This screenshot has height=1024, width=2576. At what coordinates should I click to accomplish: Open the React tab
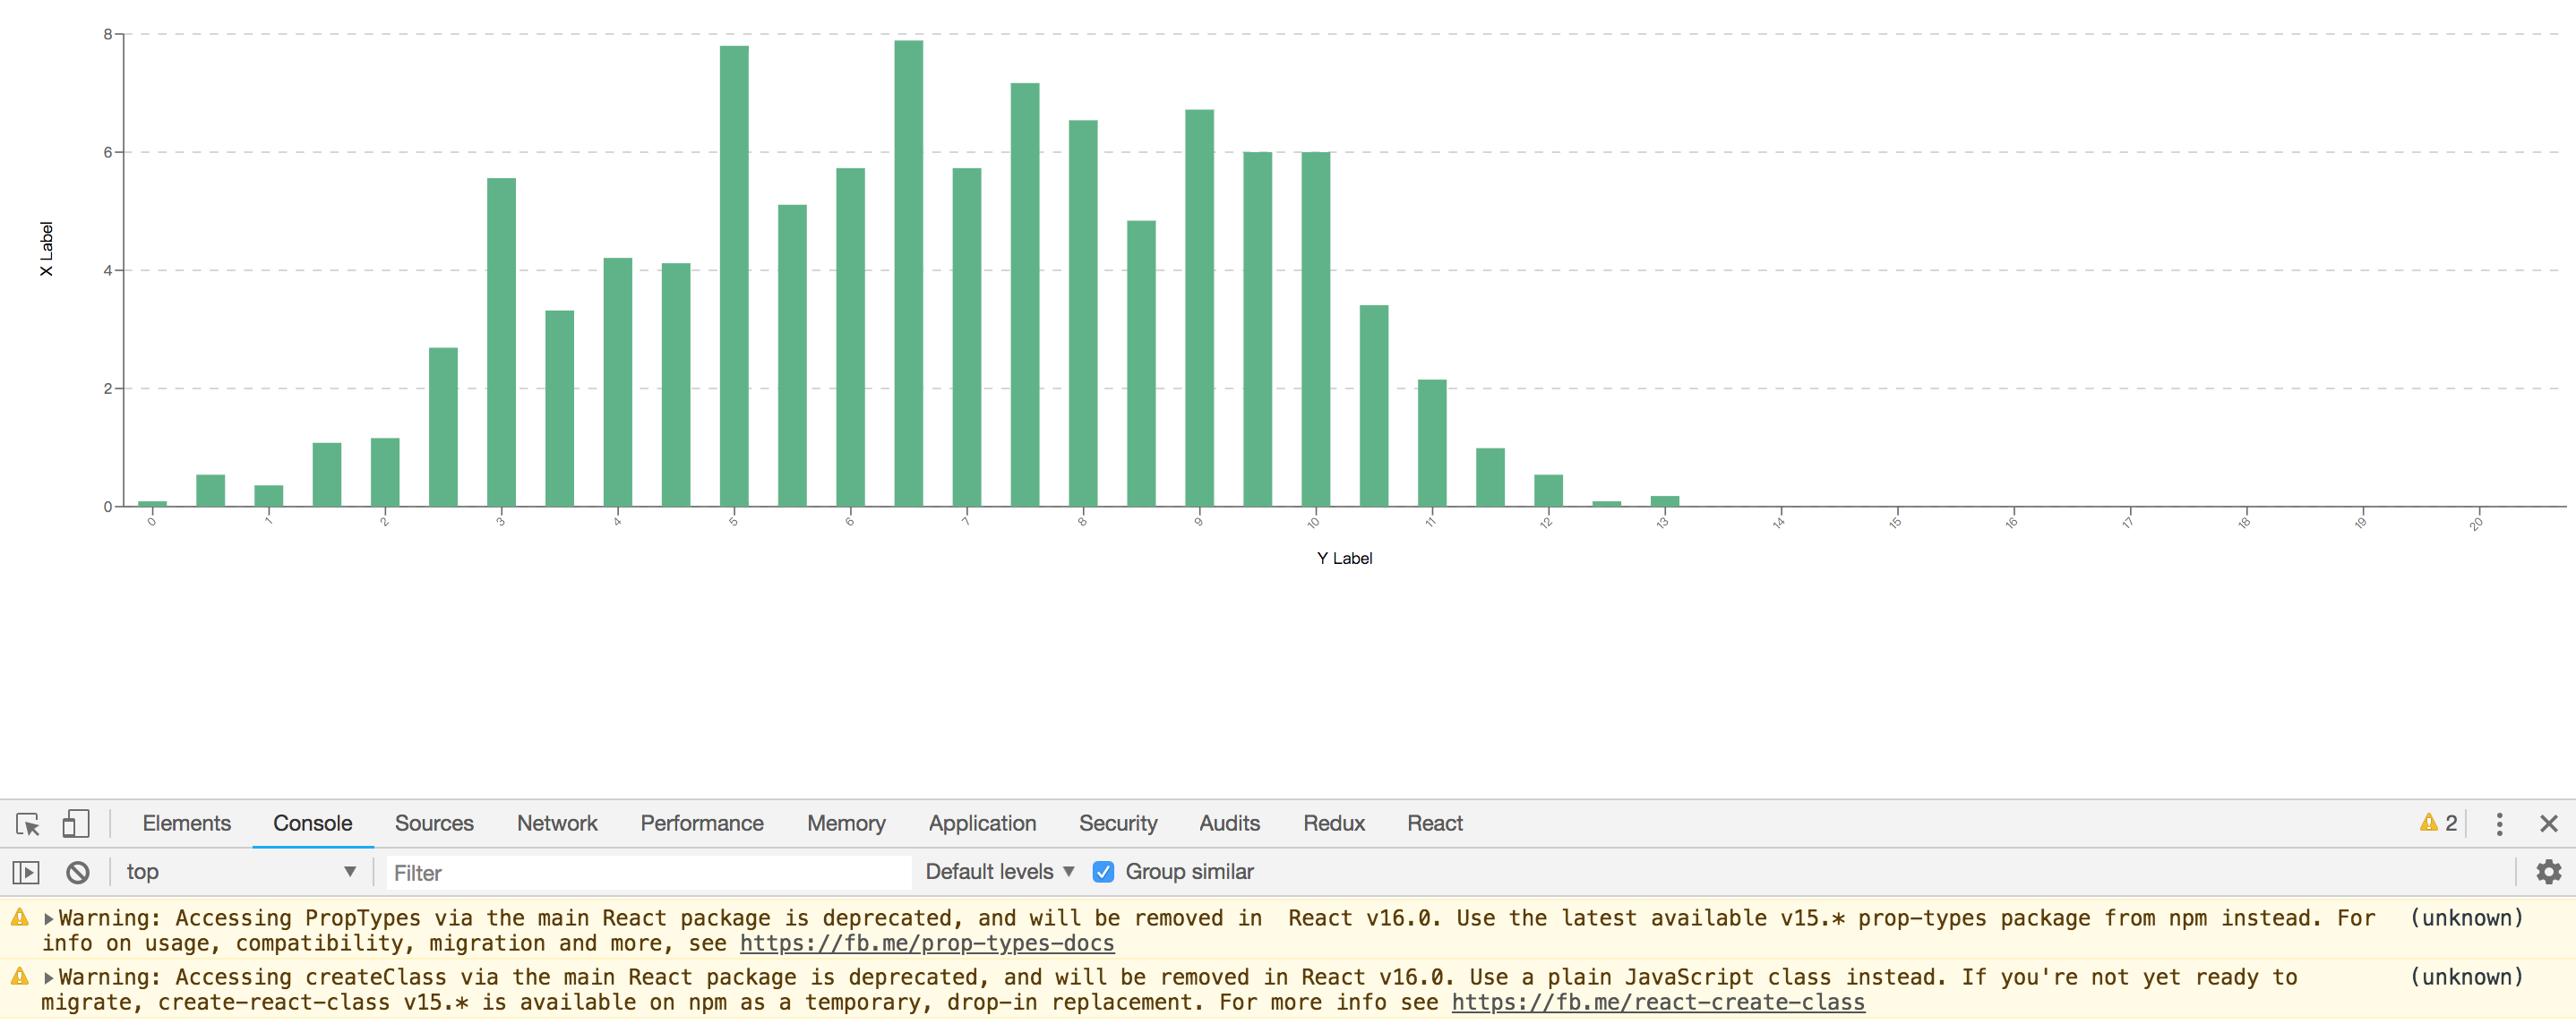point(1434,823)
